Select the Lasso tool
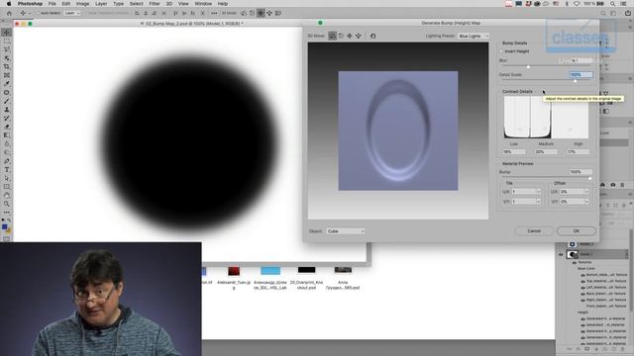Image resolution: width=634 pixels, height=356 pixels. click(7, 49)
